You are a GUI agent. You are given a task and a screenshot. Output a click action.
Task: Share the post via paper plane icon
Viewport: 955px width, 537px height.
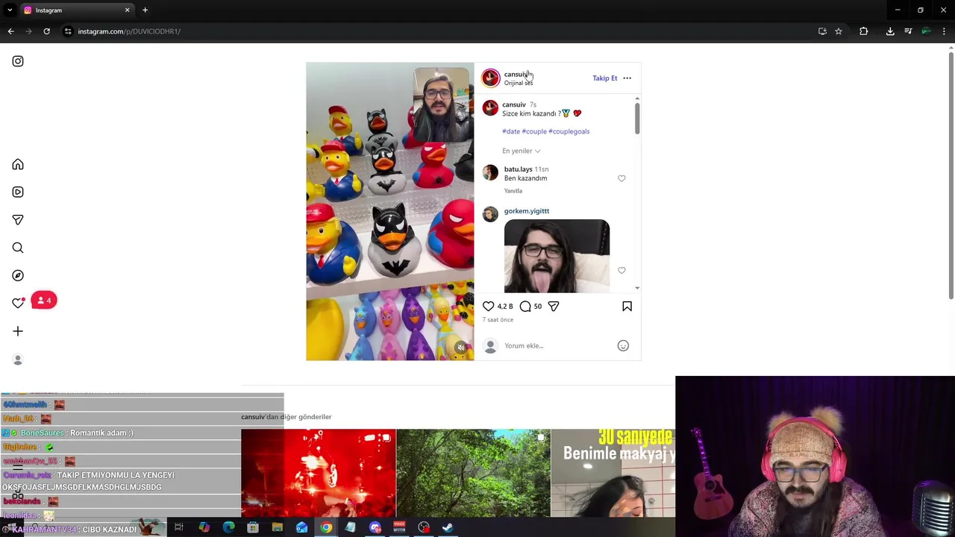(x=554, y=306)
